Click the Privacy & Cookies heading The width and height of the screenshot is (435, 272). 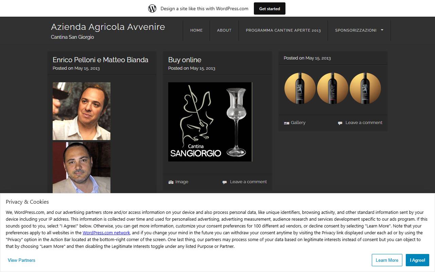click(27, 202)
